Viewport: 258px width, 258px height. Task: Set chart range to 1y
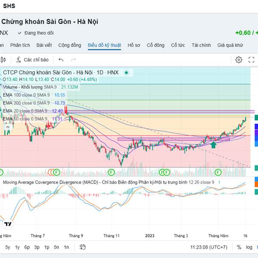pyautogui.click(x=18, y=247)
